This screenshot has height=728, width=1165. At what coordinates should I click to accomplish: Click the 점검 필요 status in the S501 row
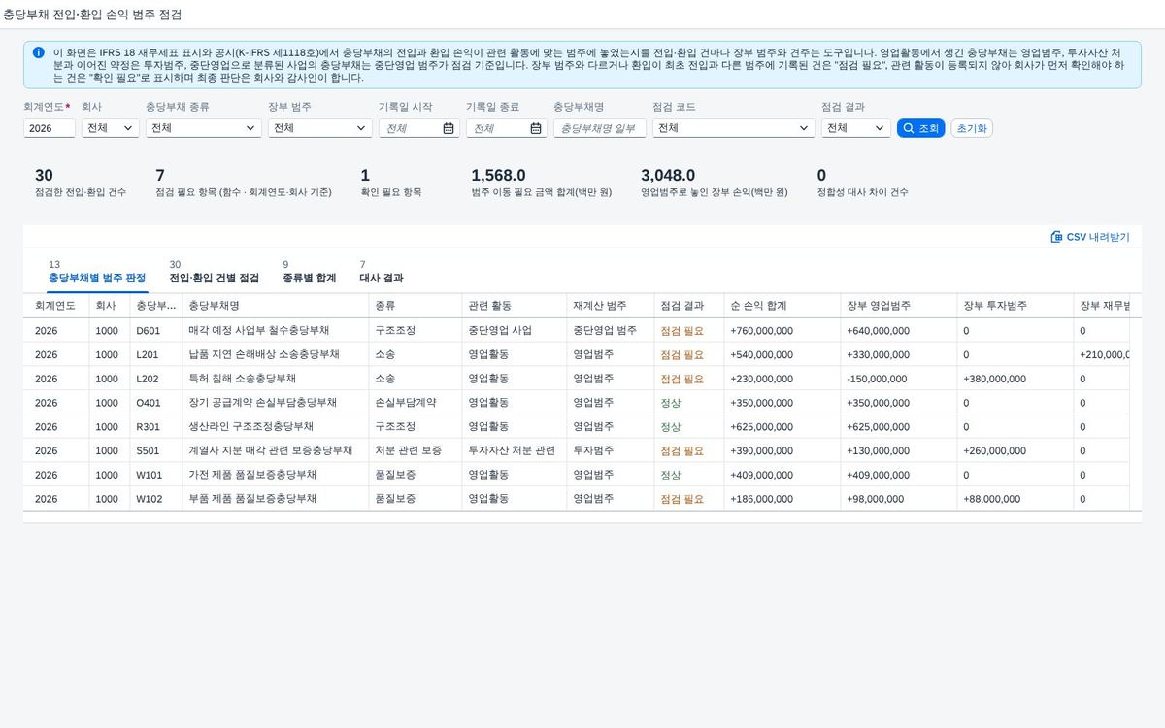[682, 450]
